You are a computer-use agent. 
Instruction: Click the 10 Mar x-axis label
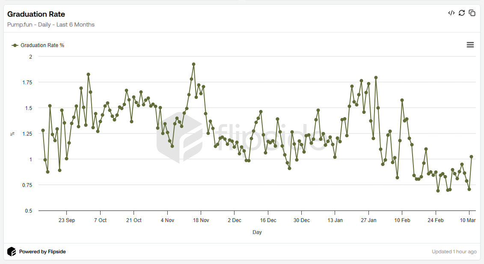click(468, 220)
